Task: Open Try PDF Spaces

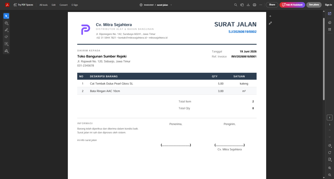Action: click(23, 5)
